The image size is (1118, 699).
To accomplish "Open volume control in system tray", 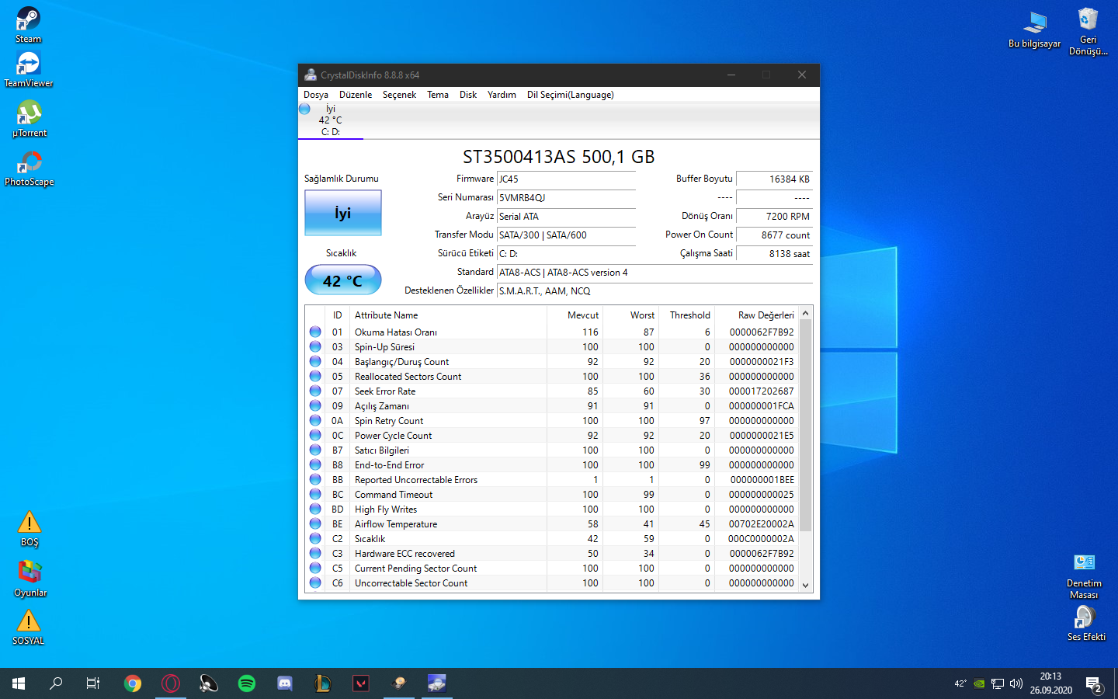I will [1016, 683].
